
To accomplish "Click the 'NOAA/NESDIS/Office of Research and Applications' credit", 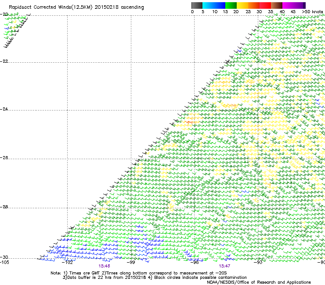I will (x=259, y=282).
